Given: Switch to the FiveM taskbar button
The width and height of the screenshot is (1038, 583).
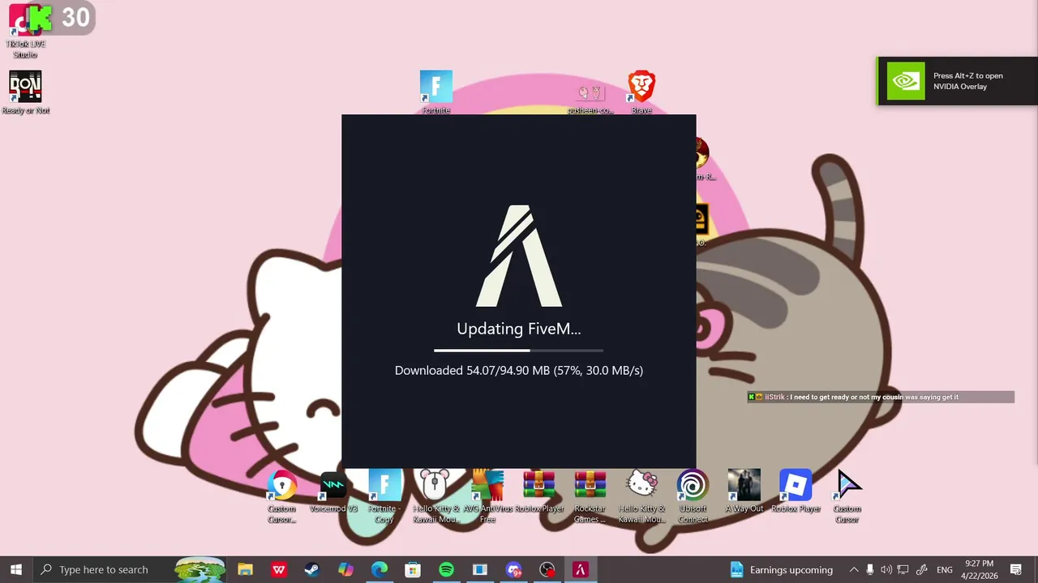Looking at the screenshot, I should click(x=581, y=569).
